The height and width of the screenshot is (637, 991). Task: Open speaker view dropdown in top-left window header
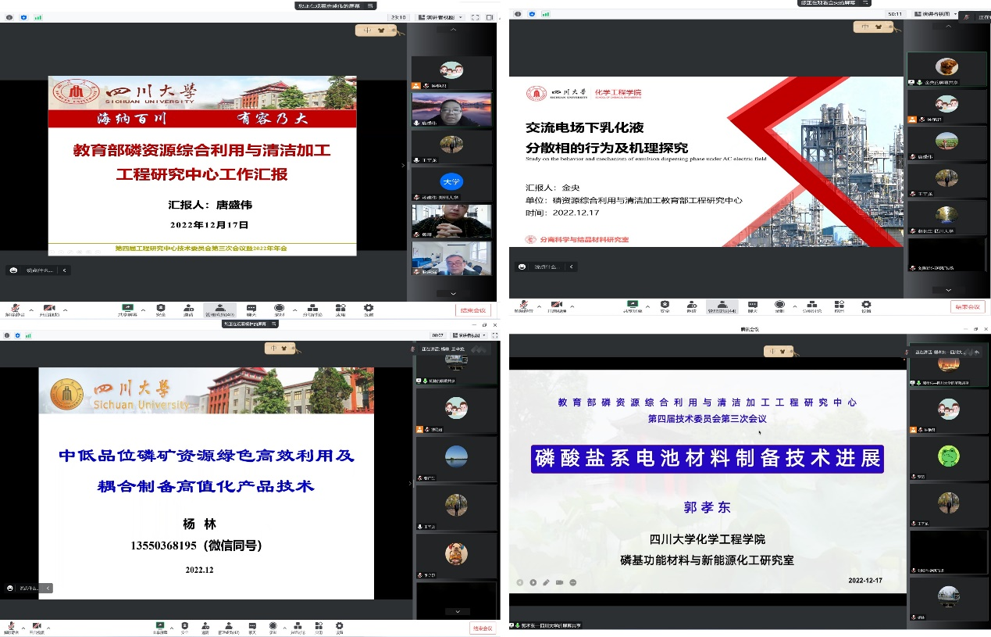tap(440, 16)
